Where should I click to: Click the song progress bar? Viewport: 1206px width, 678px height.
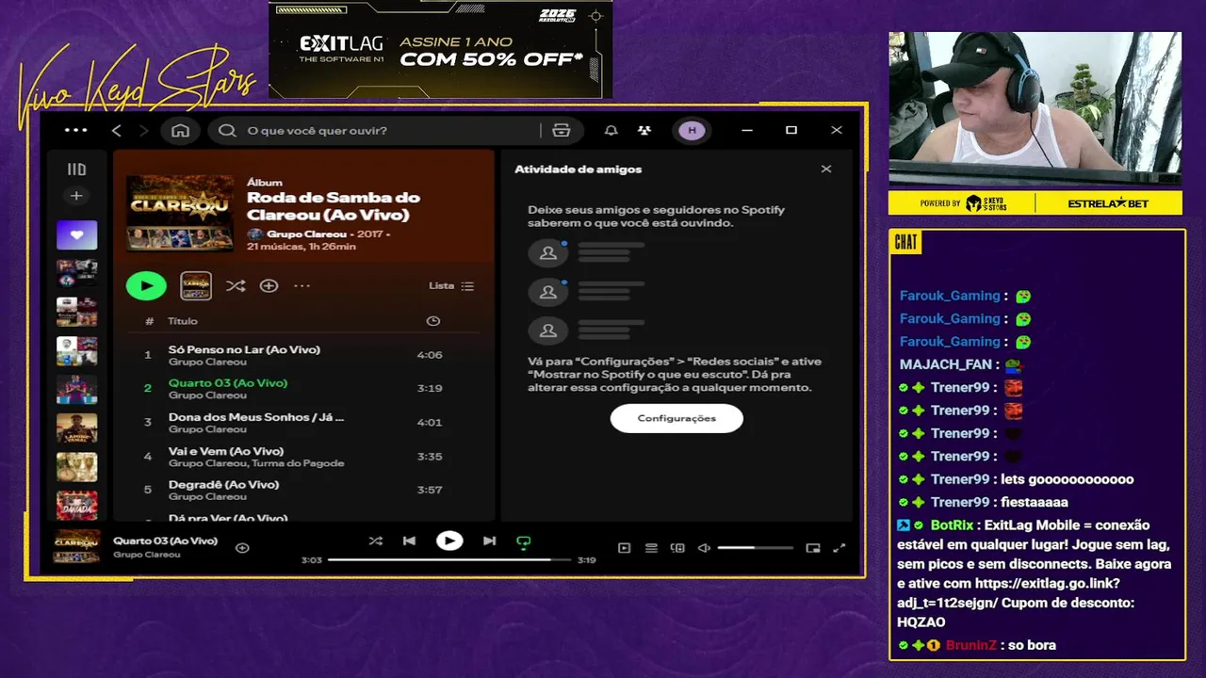[449, 559]
